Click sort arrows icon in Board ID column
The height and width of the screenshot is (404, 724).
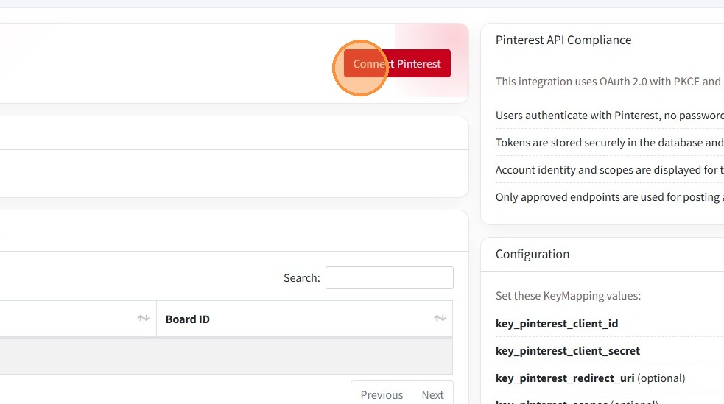pos(440,319)
